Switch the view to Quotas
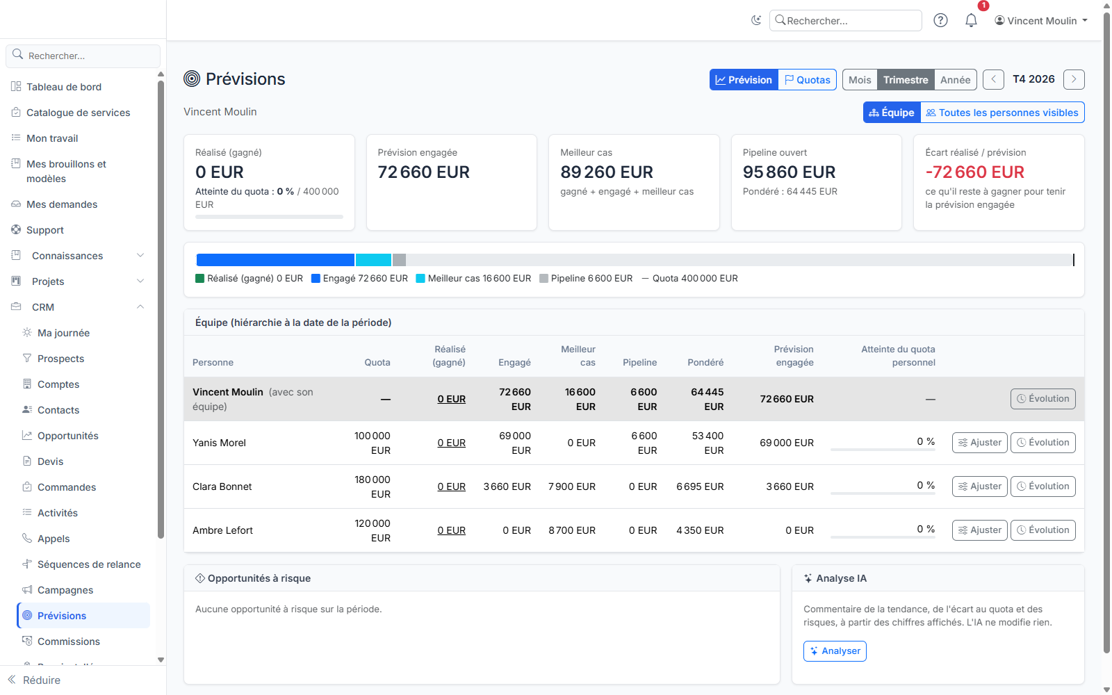This screenshot has height=695, width=1112. (807, 79)
